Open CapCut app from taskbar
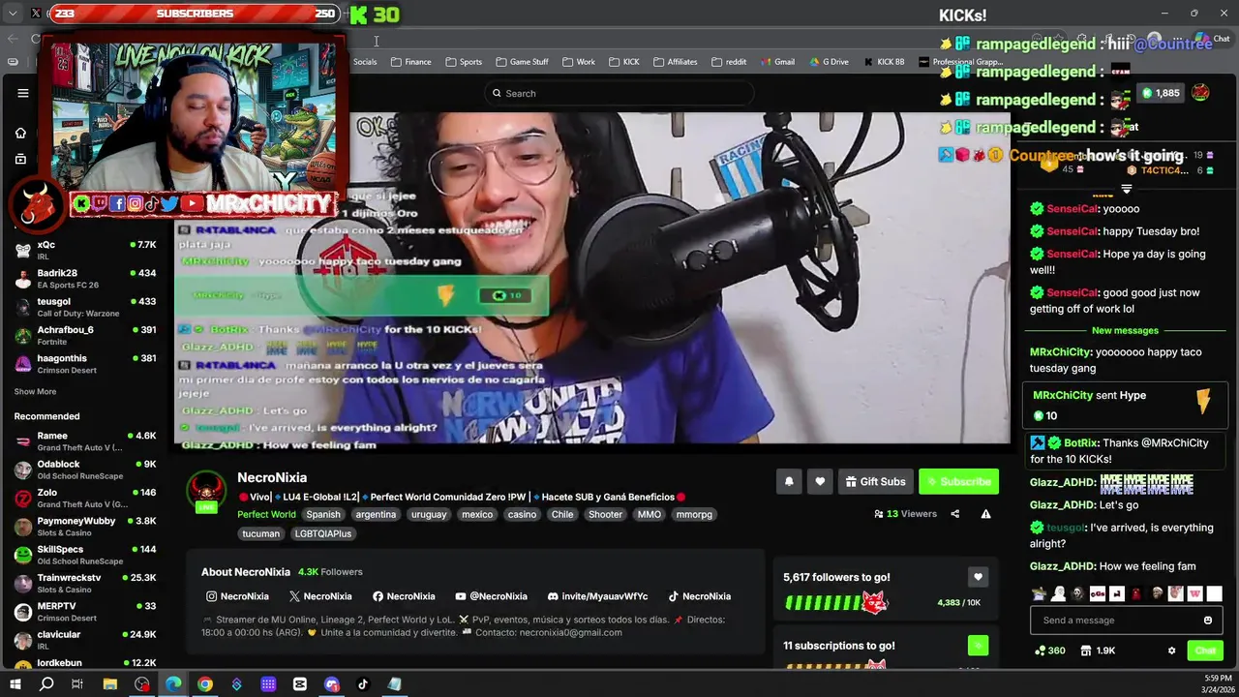1239x697 pixels. tap(300, 684)
